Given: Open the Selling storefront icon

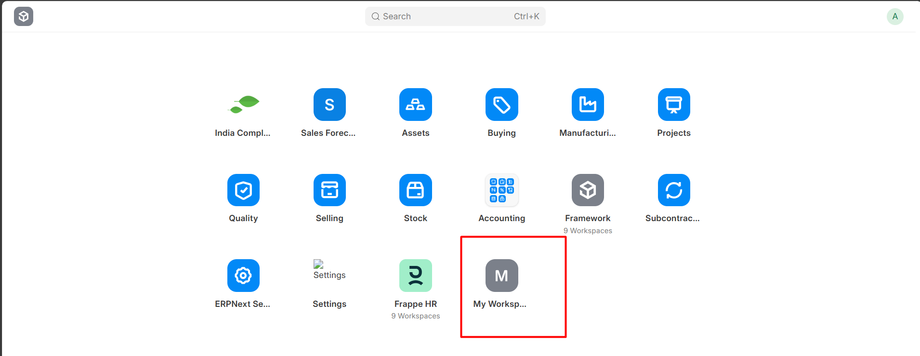Looking at the screenshot, I should click(x=329, y=190).
